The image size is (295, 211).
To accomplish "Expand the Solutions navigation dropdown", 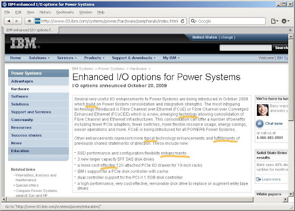I will click(x=39, y=58).
